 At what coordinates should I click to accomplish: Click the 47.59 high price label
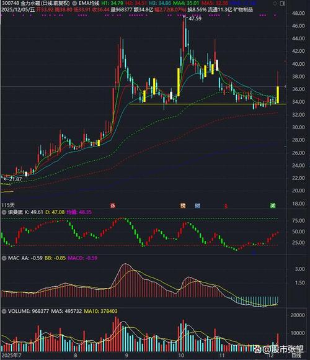(195, 19)
